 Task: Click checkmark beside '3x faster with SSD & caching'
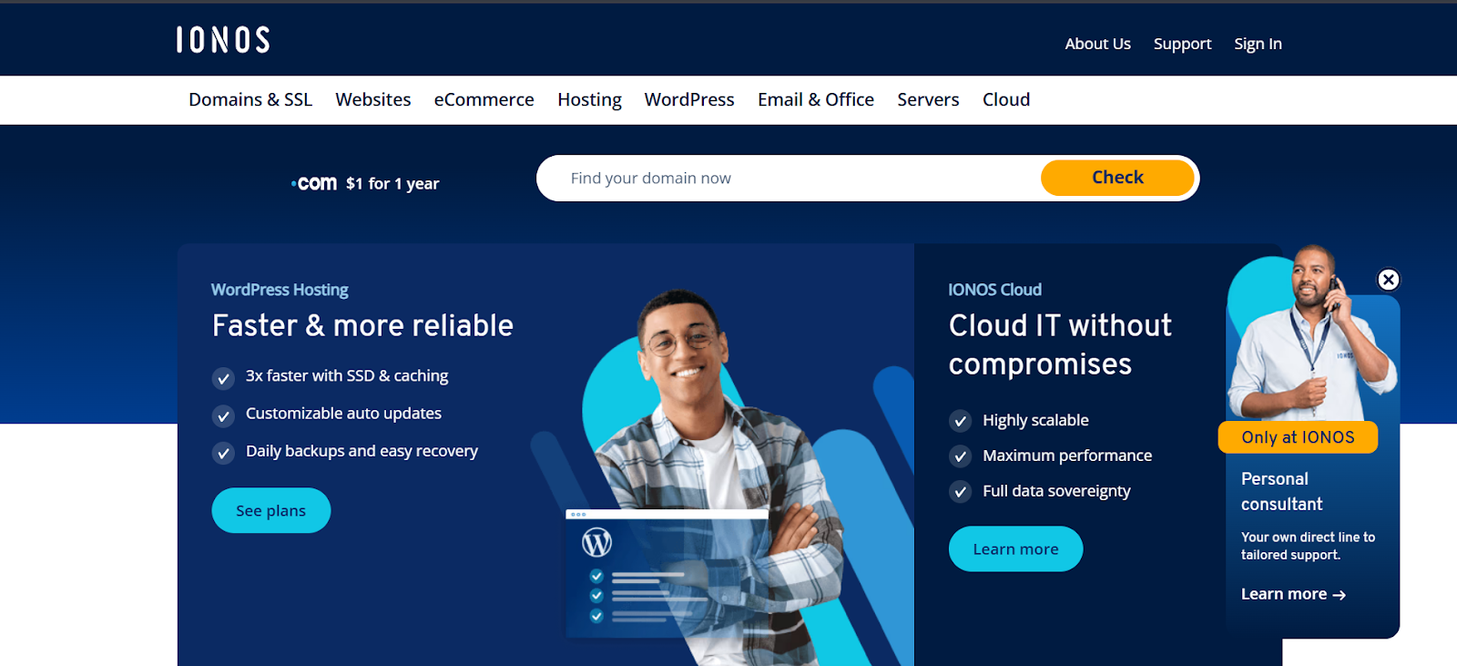223,378
